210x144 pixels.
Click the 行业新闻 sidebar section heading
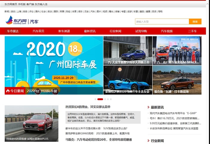tap(157, 141)
